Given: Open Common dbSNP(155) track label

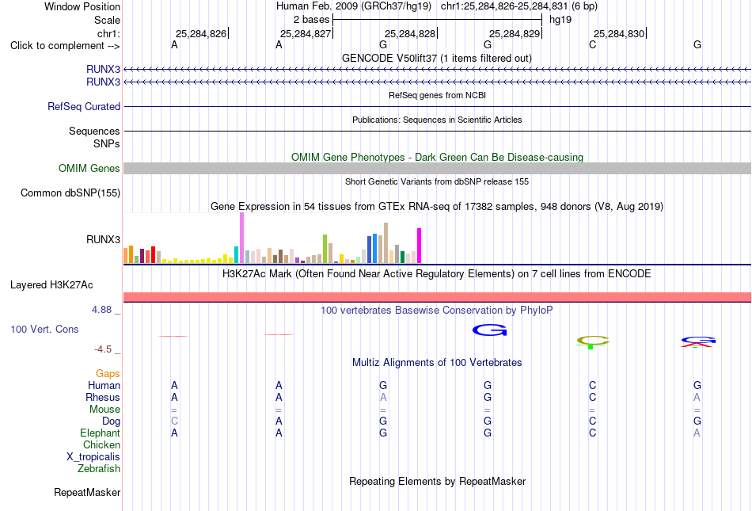Looking at the screenshot, I should pos(70,193).
